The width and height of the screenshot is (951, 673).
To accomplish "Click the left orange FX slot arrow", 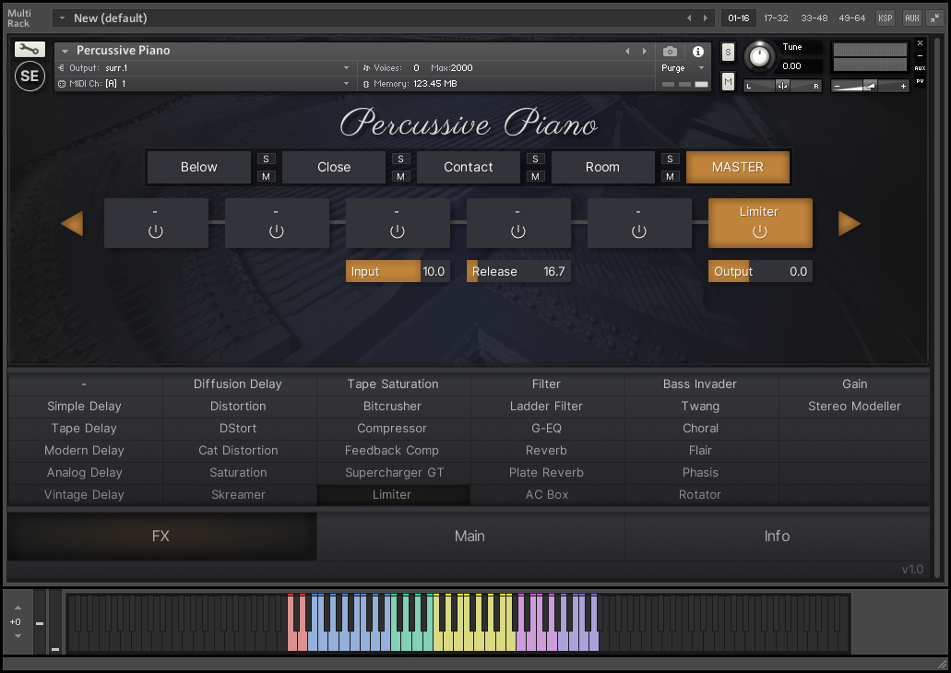I will tap(72, 223).
